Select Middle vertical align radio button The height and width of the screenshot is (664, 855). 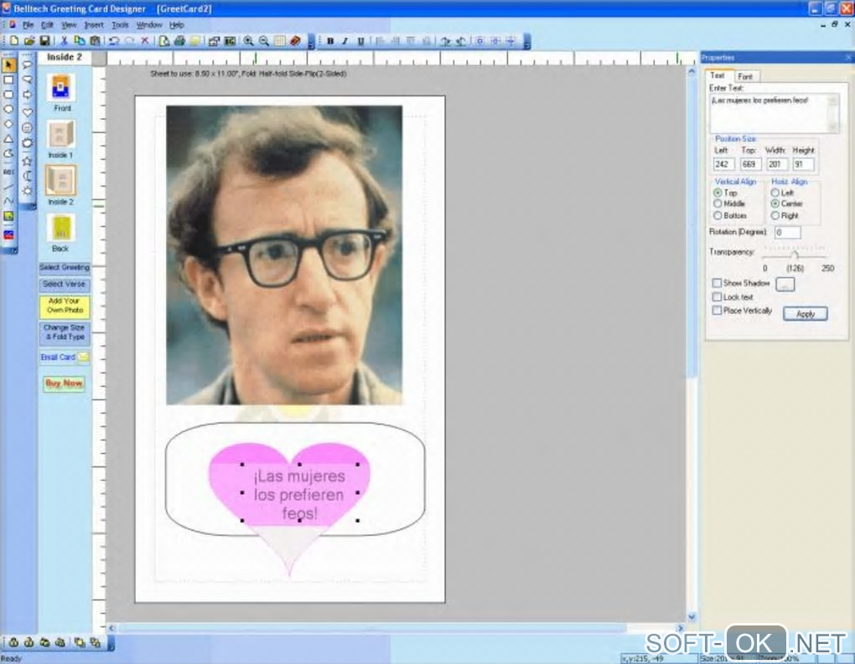718,203
